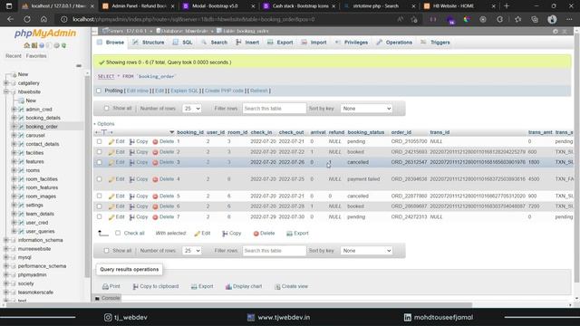Screen dimensions: 580x326
Task: Check the upper Show all checkbox
Action: (x=107, y=109)
